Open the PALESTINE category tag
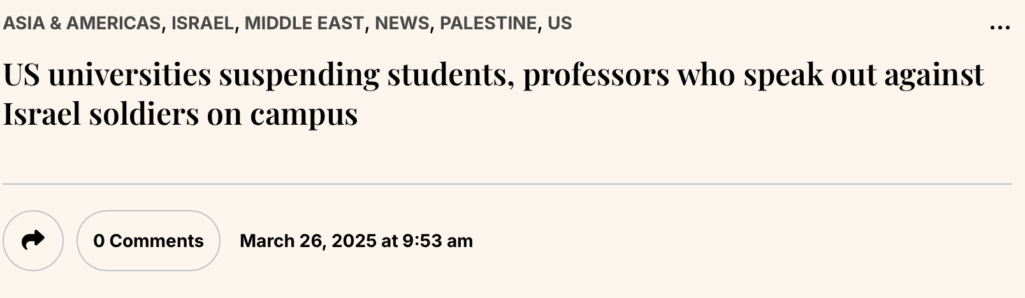This screenshot has height=298, width=1025. [488, 24]
